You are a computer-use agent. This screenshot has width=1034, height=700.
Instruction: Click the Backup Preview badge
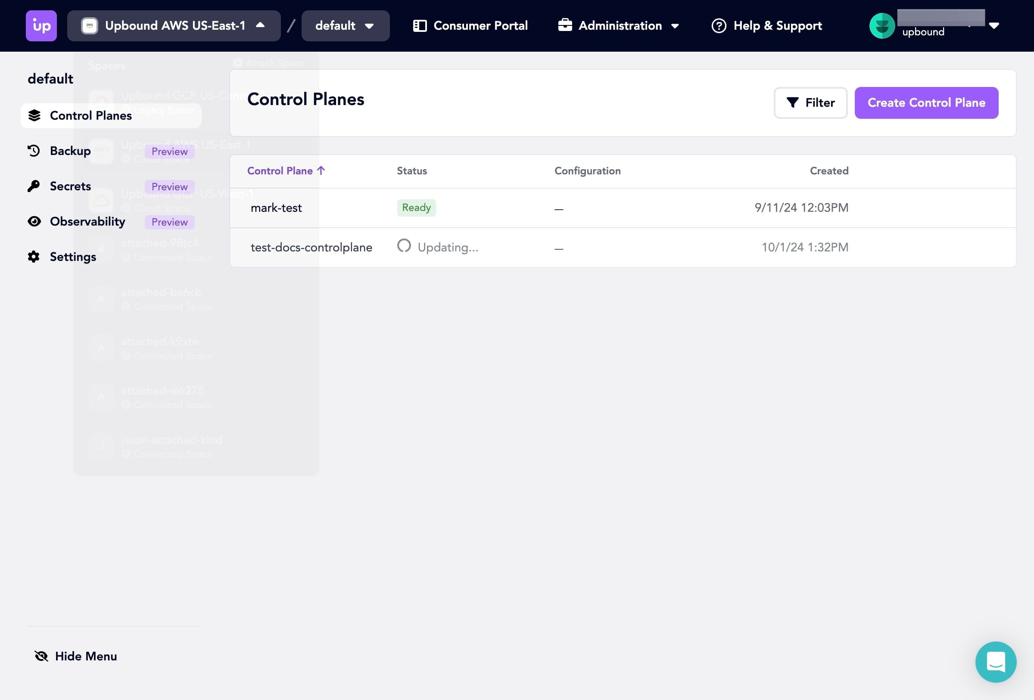(169, 151)
